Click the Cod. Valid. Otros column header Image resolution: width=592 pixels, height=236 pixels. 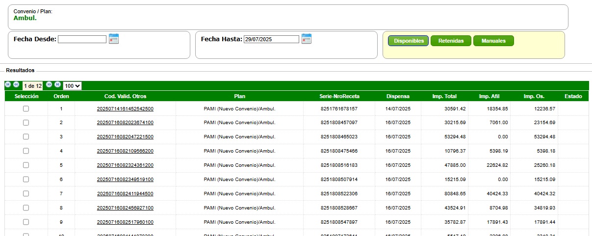pos(125,96)
